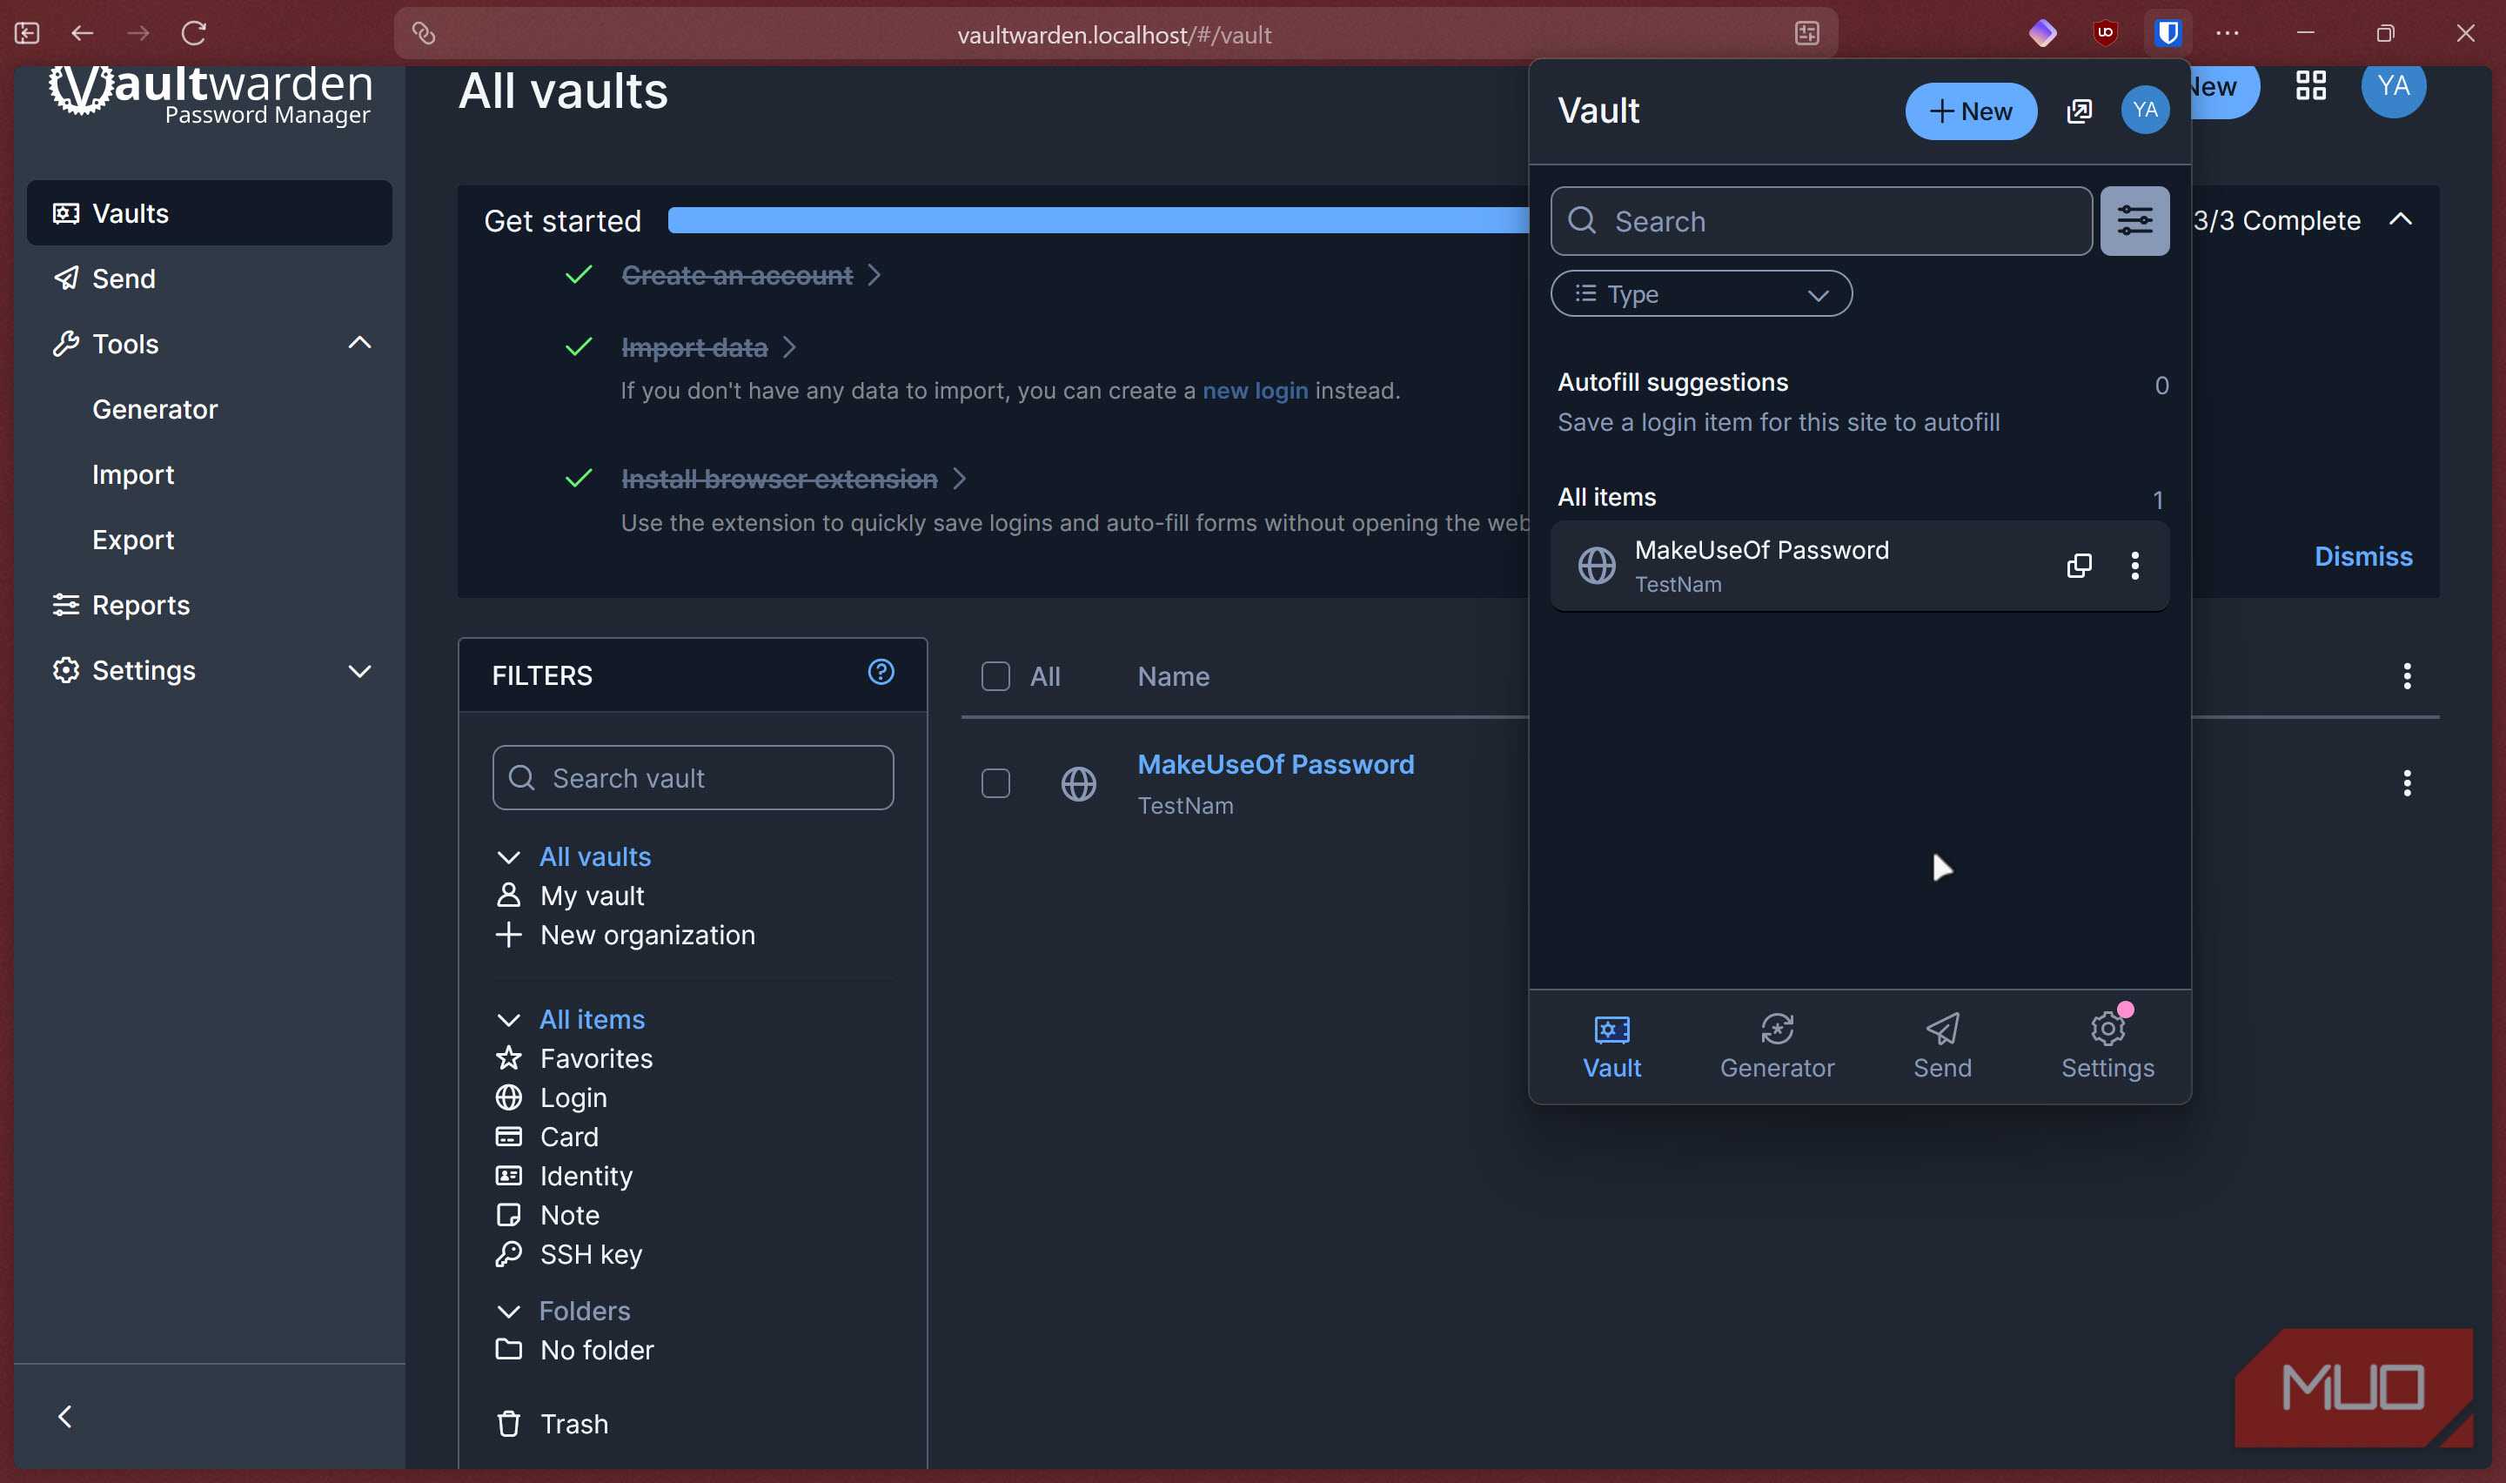
Task: Check the MakeUseOf Password row checkbox
Action: (x=995, y=783)
